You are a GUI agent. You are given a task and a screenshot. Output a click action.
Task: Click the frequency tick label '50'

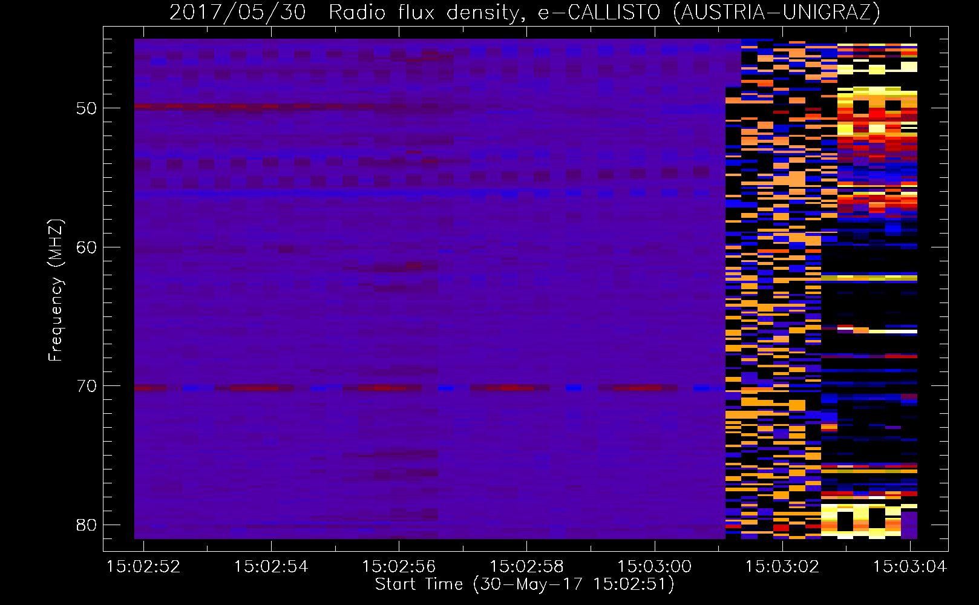(87, 108)
